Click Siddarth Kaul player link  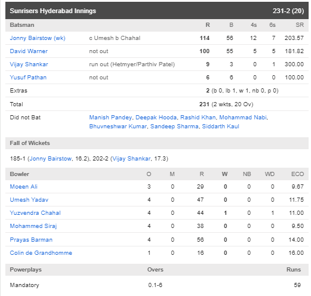[x=220, y=127]
